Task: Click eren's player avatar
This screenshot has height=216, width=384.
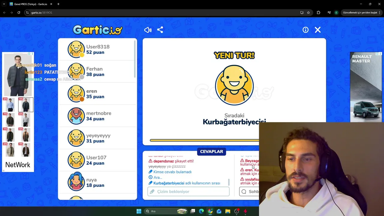Action: point(76,94)
